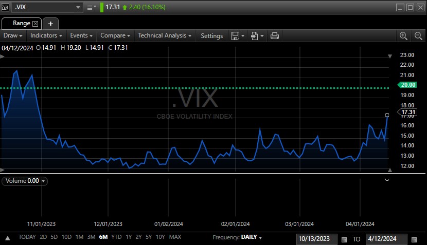Click the save floppy disk icon
The image size is (427, 245).
pyautogui.click(x=235, y=35)
